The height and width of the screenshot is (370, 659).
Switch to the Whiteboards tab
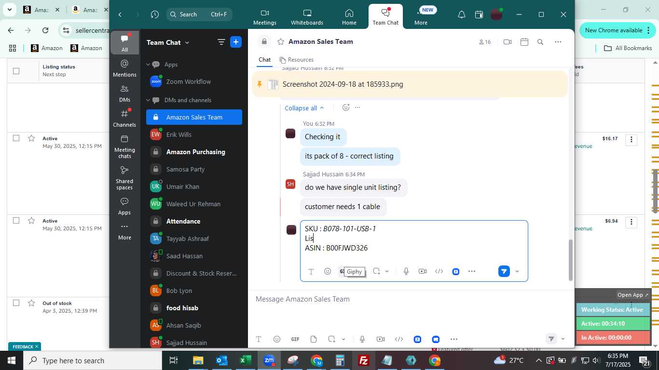[307, 17]
